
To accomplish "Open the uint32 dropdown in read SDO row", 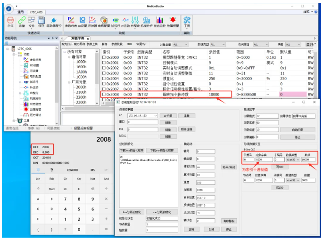I will tap(293, 180).
